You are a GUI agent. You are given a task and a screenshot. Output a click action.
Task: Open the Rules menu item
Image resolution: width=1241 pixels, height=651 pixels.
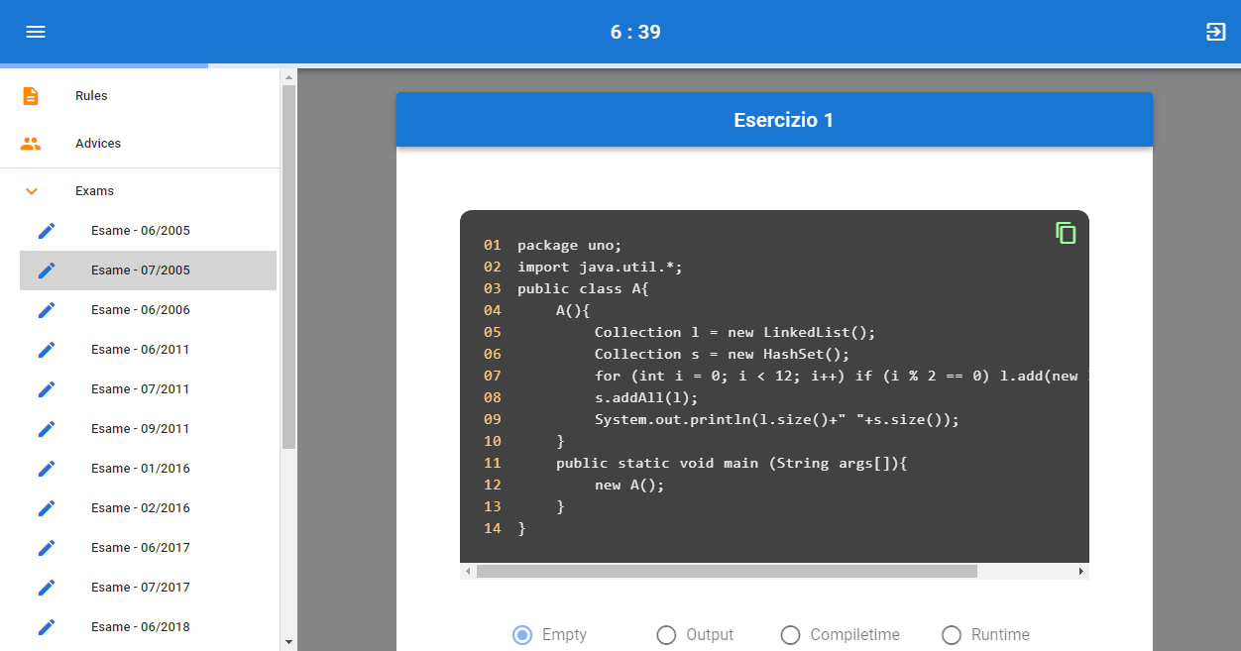pos(139,96)
